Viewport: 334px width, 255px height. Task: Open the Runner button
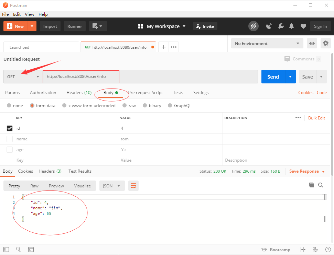click(75, 26)
